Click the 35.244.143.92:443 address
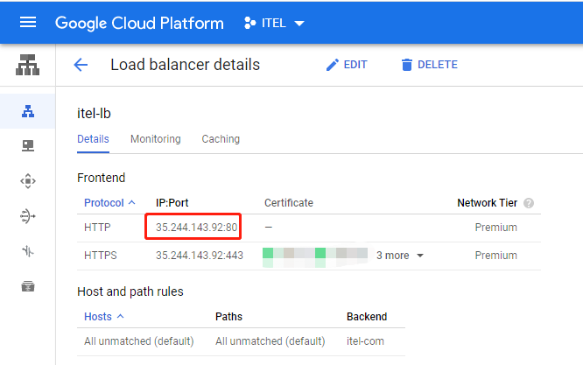 pyautogui.click(x=200, y=256)
